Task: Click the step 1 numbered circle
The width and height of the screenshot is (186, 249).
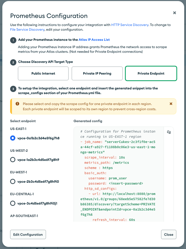Action: coord(13,40)
